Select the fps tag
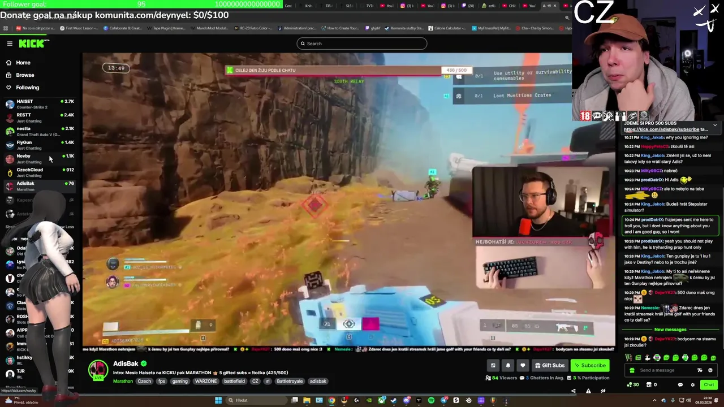Screen dimensions: 724x407 [162, 381]
